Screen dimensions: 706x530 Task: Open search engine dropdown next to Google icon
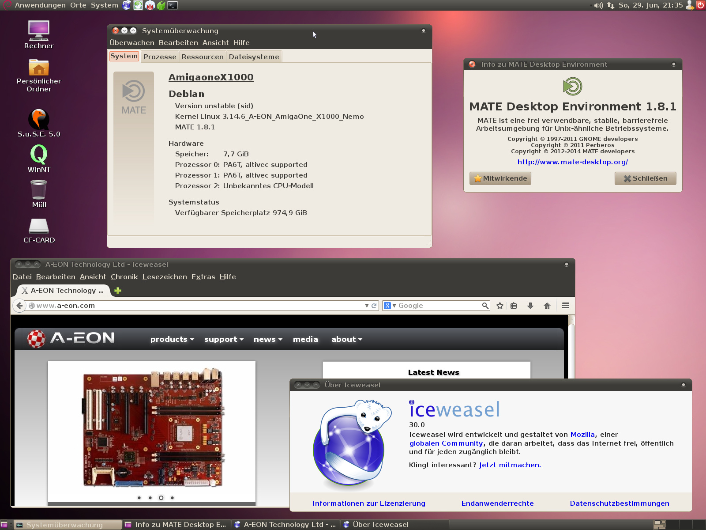(394, 306)
